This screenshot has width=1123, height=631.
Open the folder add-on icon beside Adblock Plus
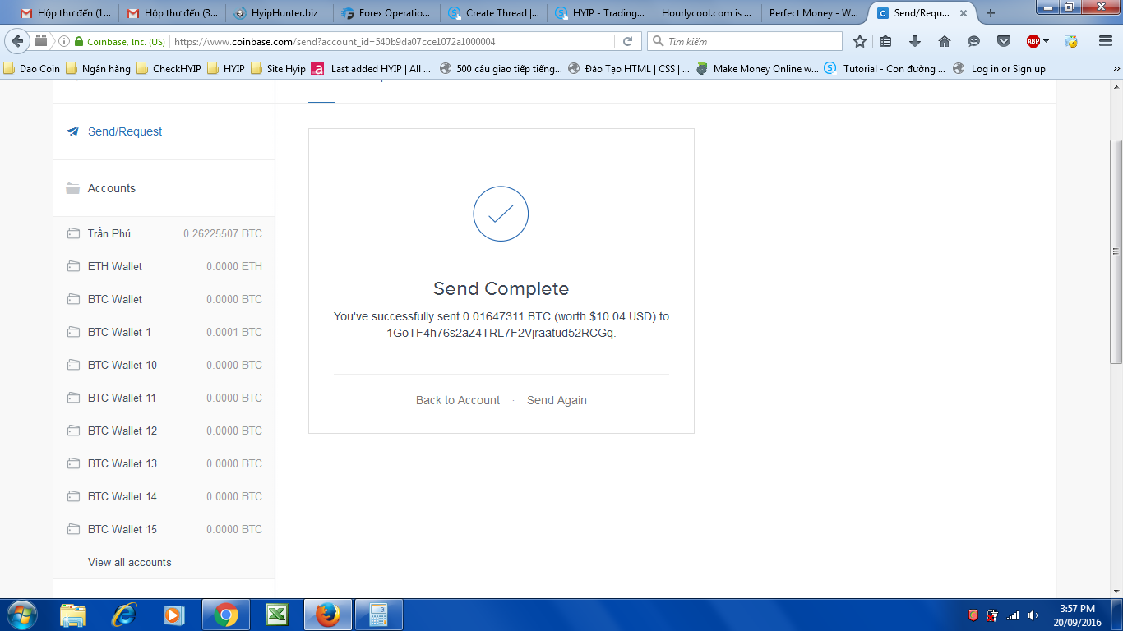coord(1071,41)
